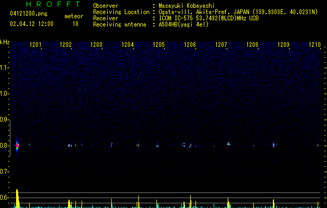327x208 pixels.
Task: Click the Observer label
Action: tap(106, 6)
